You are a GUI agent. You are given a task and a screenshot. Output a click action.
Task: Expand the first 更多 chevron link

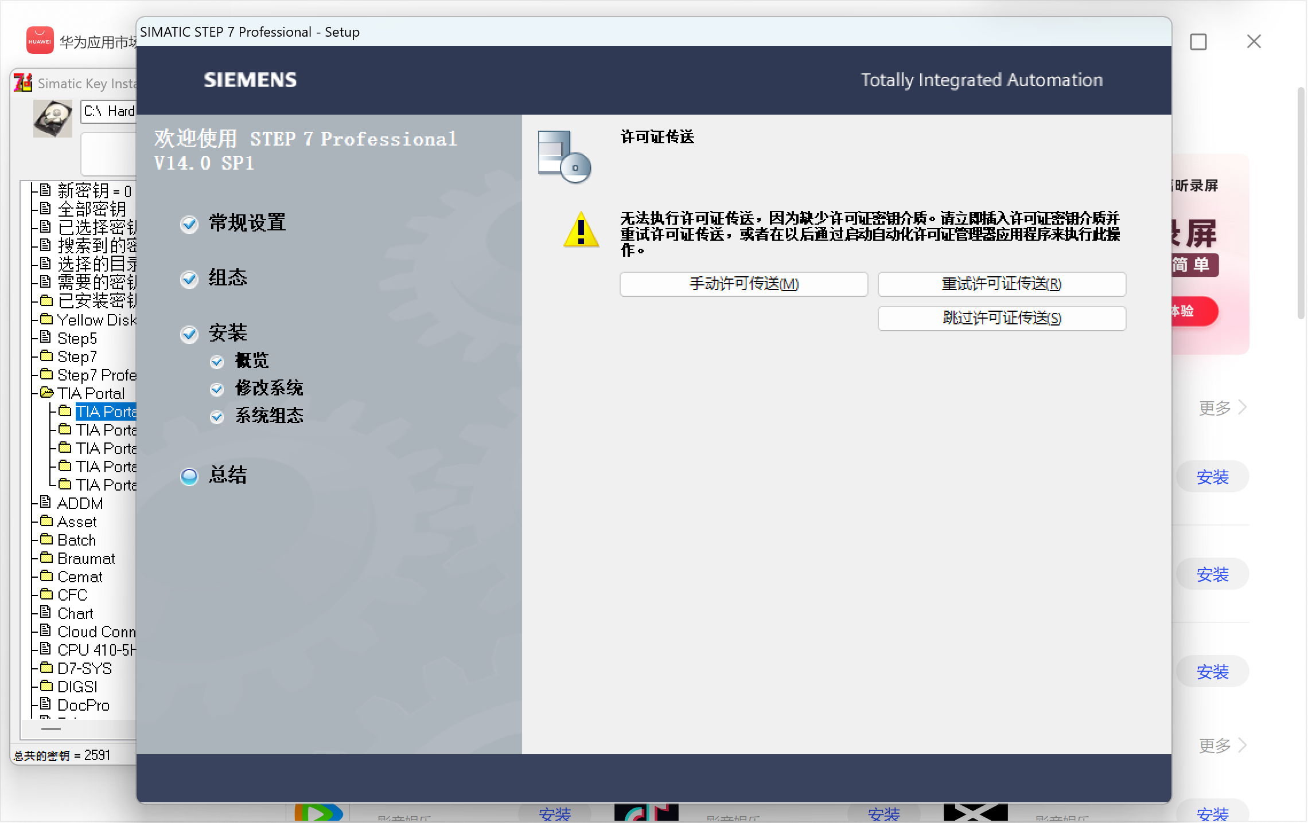coord(1223,407)
